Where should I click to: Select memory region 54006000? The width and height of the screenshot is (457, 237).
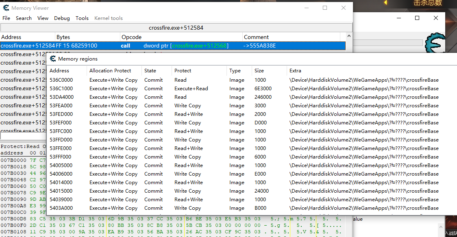pyautogui.click(x=61, y=174)
